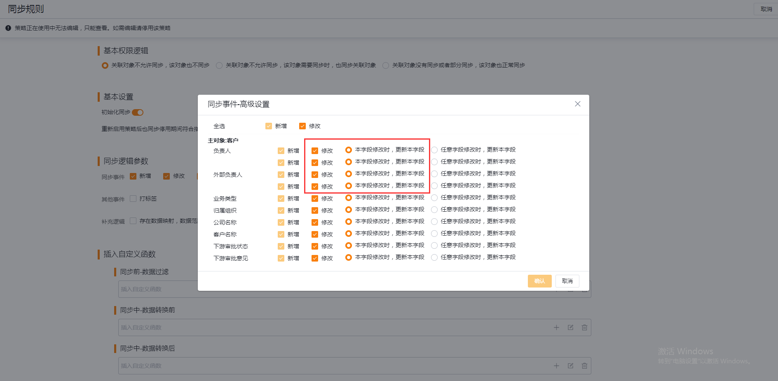Image resolution: width=778 pixels, height=381 pixels.
Task: Delete the 同步前-数据过滤 custom function
Action: coord(584,289)
